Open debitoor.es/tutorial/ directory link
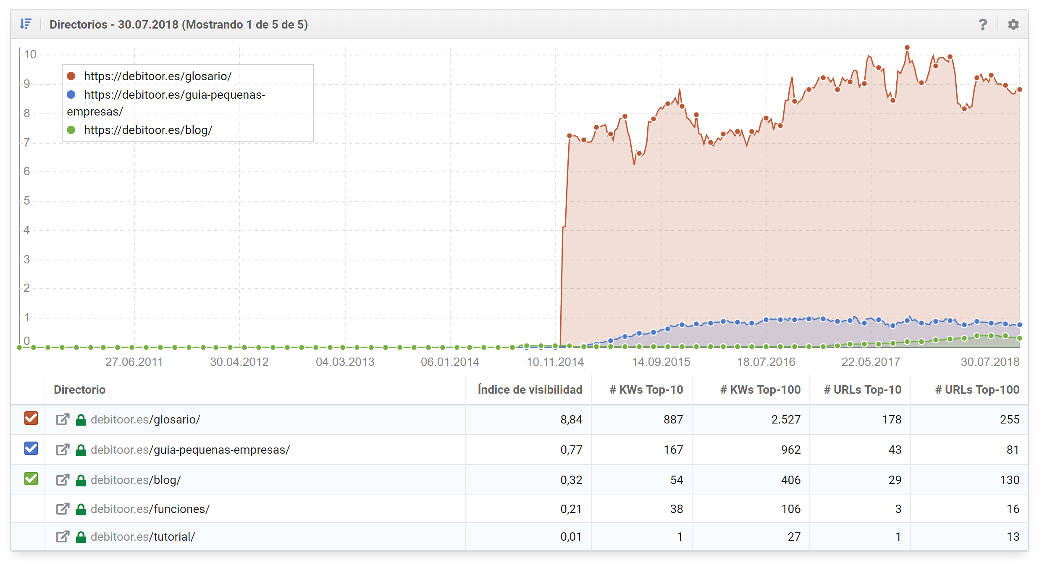This screenshot has width=1042, height=563. pos(143,537)
